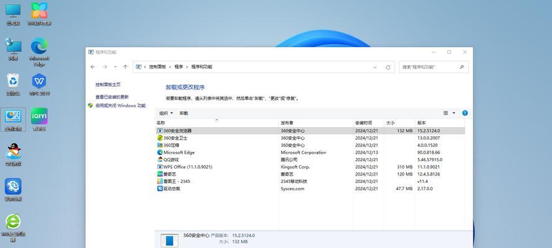Click the details pane program thumbnail

(x=170, y=241)
